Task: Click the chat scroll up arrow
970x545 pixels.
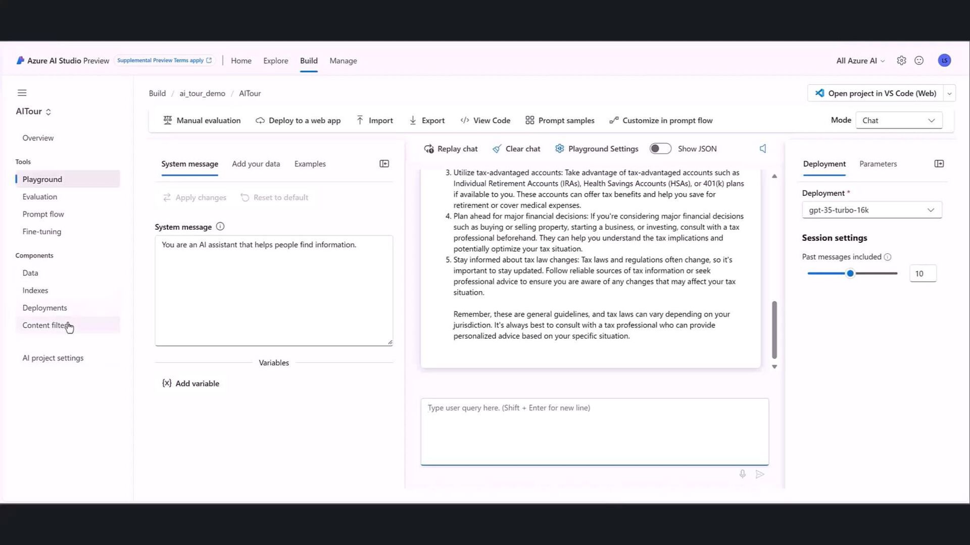Action: [x=774, y=176]
